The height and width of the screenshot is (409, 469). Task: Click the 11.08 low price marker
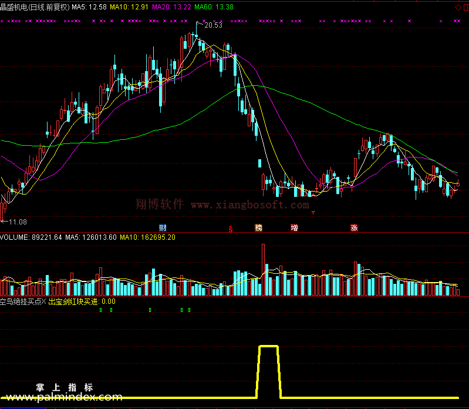[18, 222]
